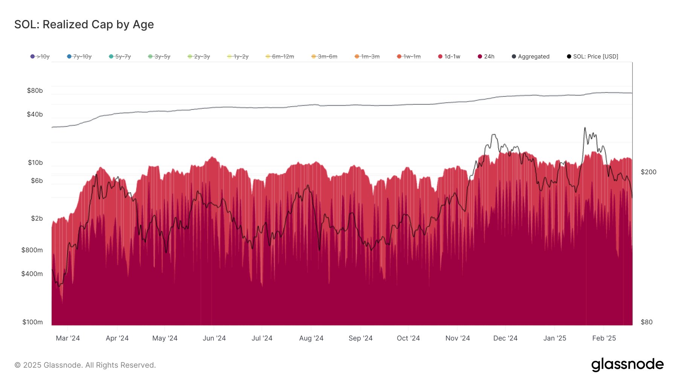This screenshot has height=382, width=678.
Task: Click the glassnode logo
Action: point(627,365)
